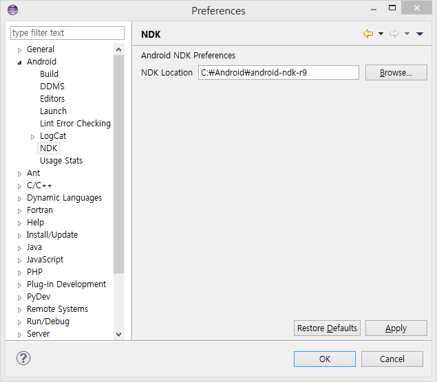Select the Android category label

pyautogui.click(x=41, y=61)
